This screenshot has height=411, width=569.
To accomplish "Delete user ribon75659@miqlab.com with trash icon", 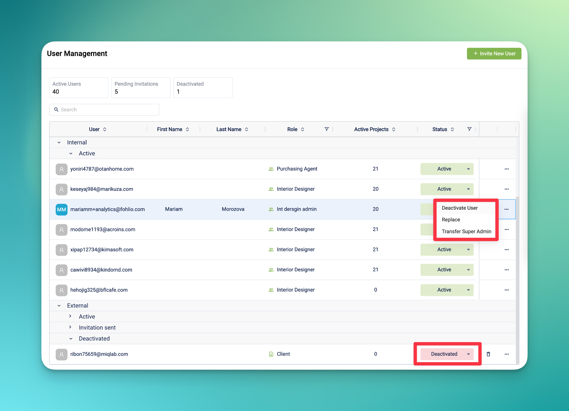I will tap(488, 354).
